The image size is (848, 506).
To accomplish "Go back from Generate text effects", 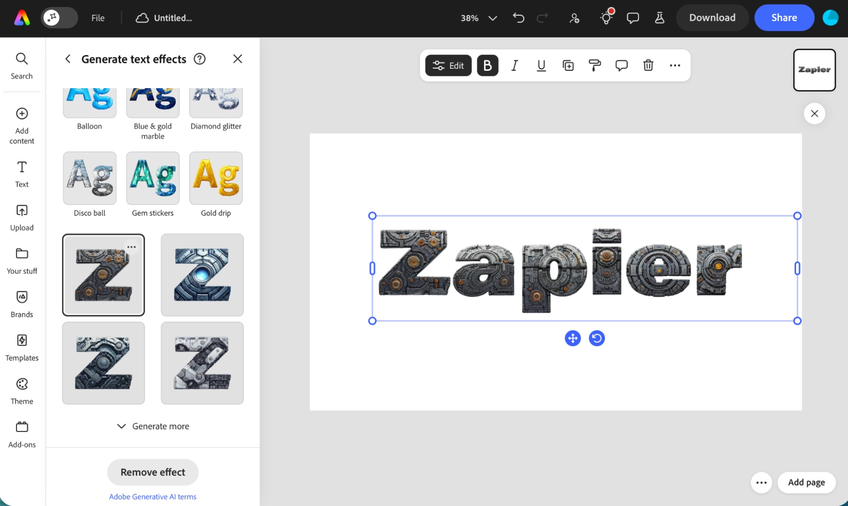I will tap(68, 59).
